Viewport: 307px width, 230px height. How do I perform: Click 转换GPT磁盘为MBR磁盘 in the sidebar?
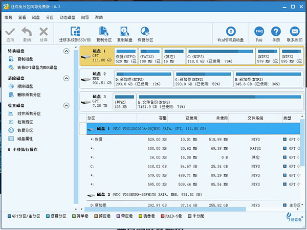[37, 67]
